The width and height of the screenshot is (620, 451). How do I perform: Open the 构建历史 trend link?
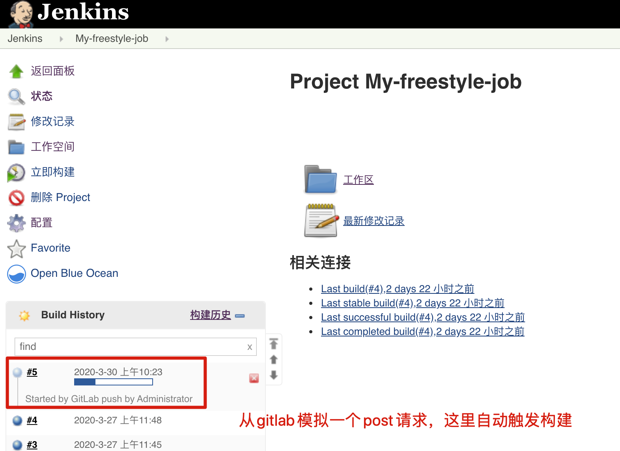(x=211, y=315)
